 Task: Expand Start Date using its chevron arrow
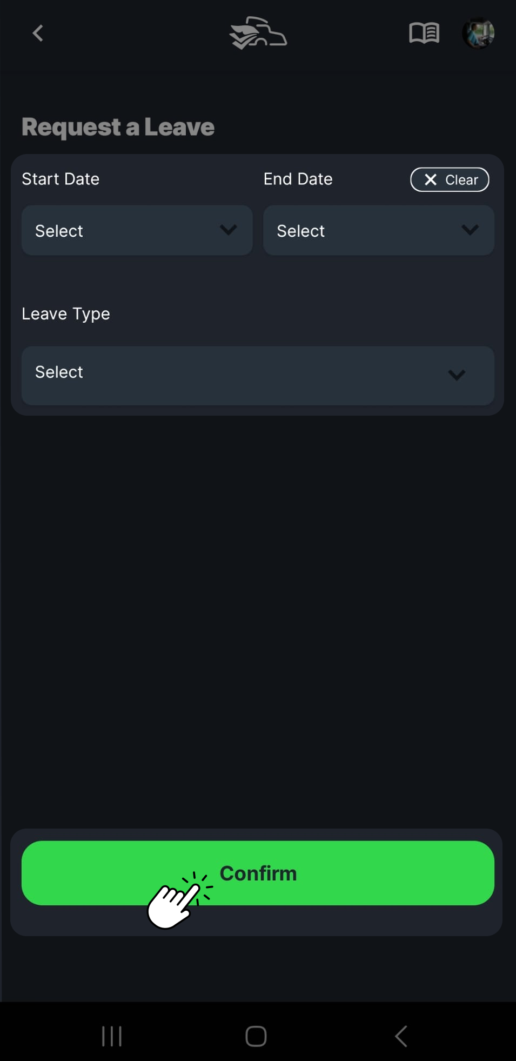(227, 230)
